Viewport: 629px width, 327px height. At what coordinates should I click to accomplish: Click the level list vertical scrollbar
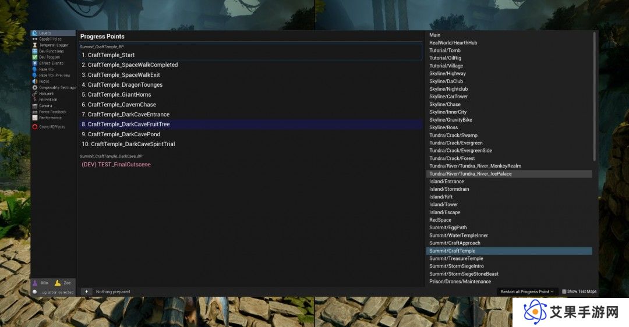[595, 96]
